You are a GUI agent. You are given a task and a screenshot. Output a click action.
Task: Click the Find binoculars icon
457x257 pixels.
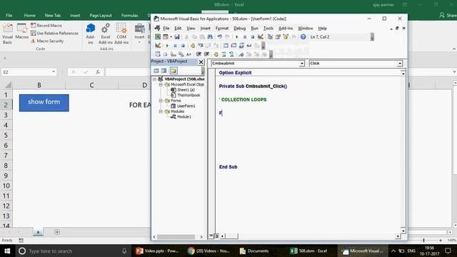[x=210, y=36]
